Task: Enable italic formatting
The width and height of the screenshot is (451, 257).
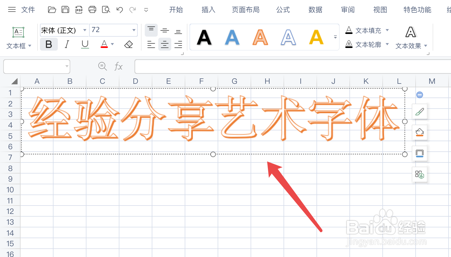Action: coord(66,44)
